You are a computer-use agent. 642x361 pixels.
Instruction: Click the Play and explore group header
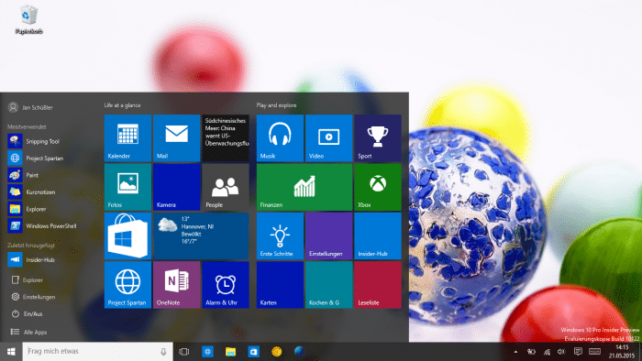pyautogui.click(x=276, y=105)
